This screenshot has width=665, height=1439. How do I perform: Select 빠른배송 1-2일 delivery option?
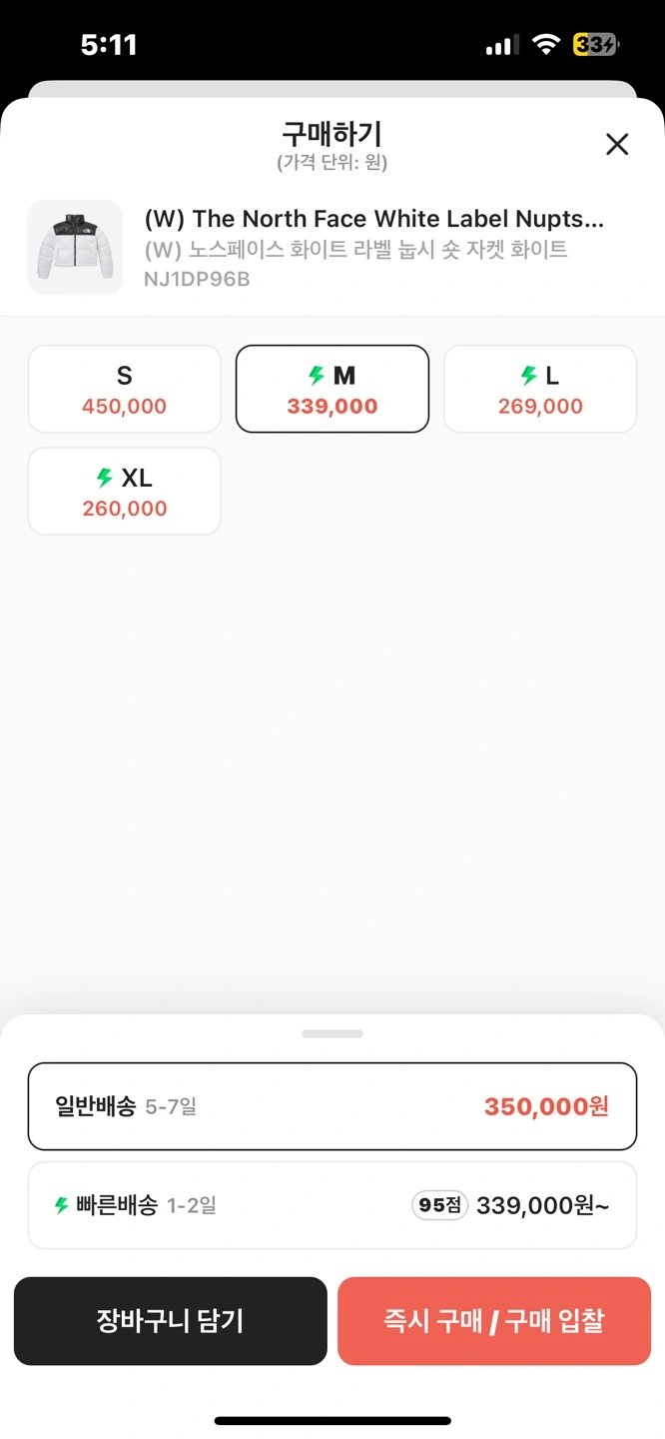pyautogui.click(x=332, y=1205)
